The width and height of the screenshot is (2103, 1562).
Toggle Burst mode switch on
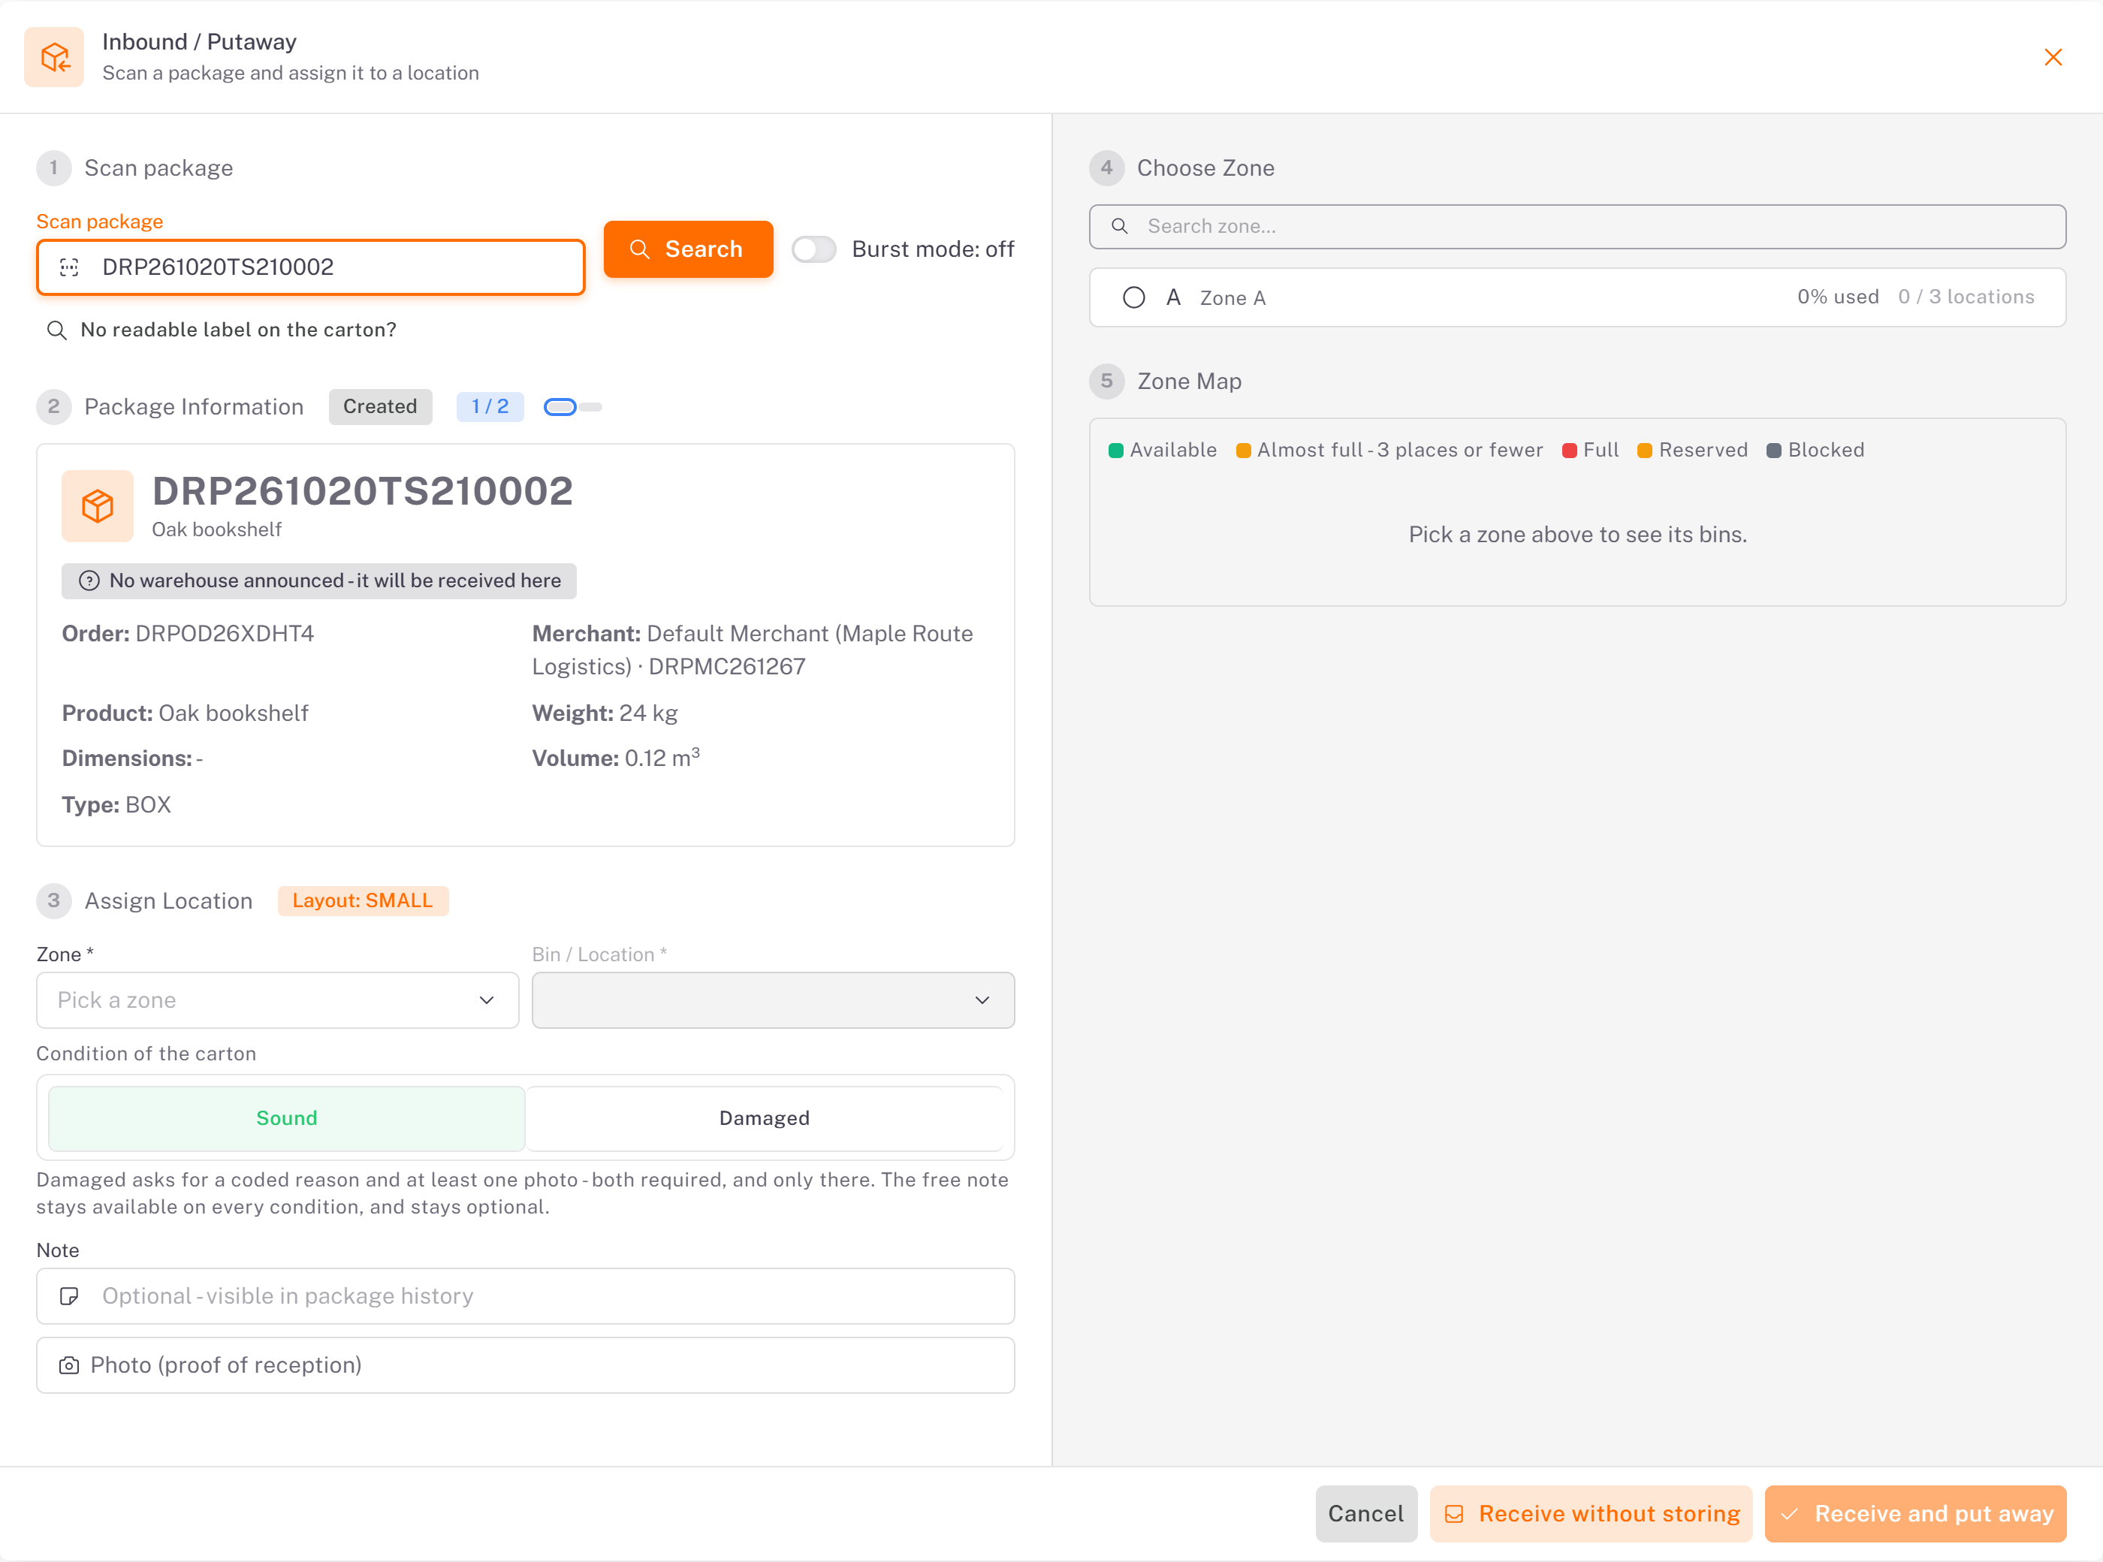click(x=814, y=249)
